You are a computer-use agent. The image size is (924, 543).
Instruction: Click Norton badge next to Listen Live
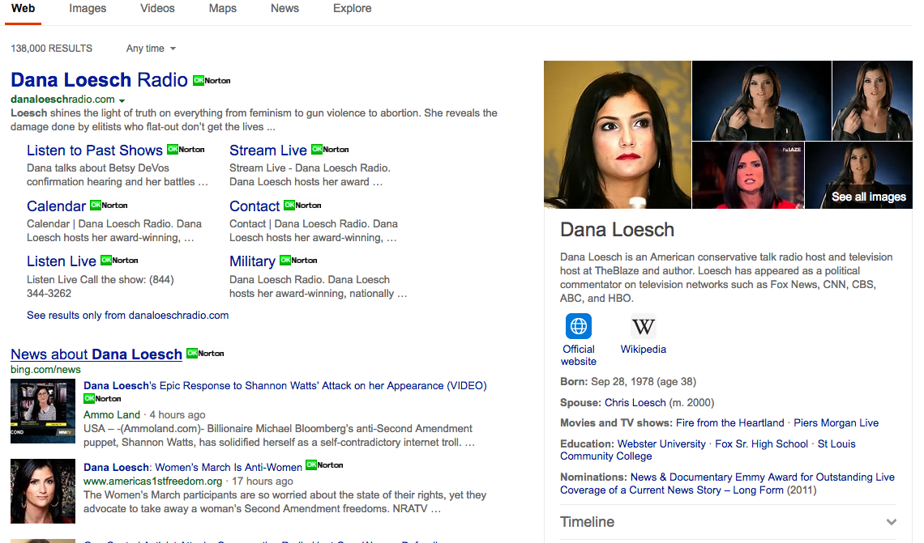pos(119,260)
